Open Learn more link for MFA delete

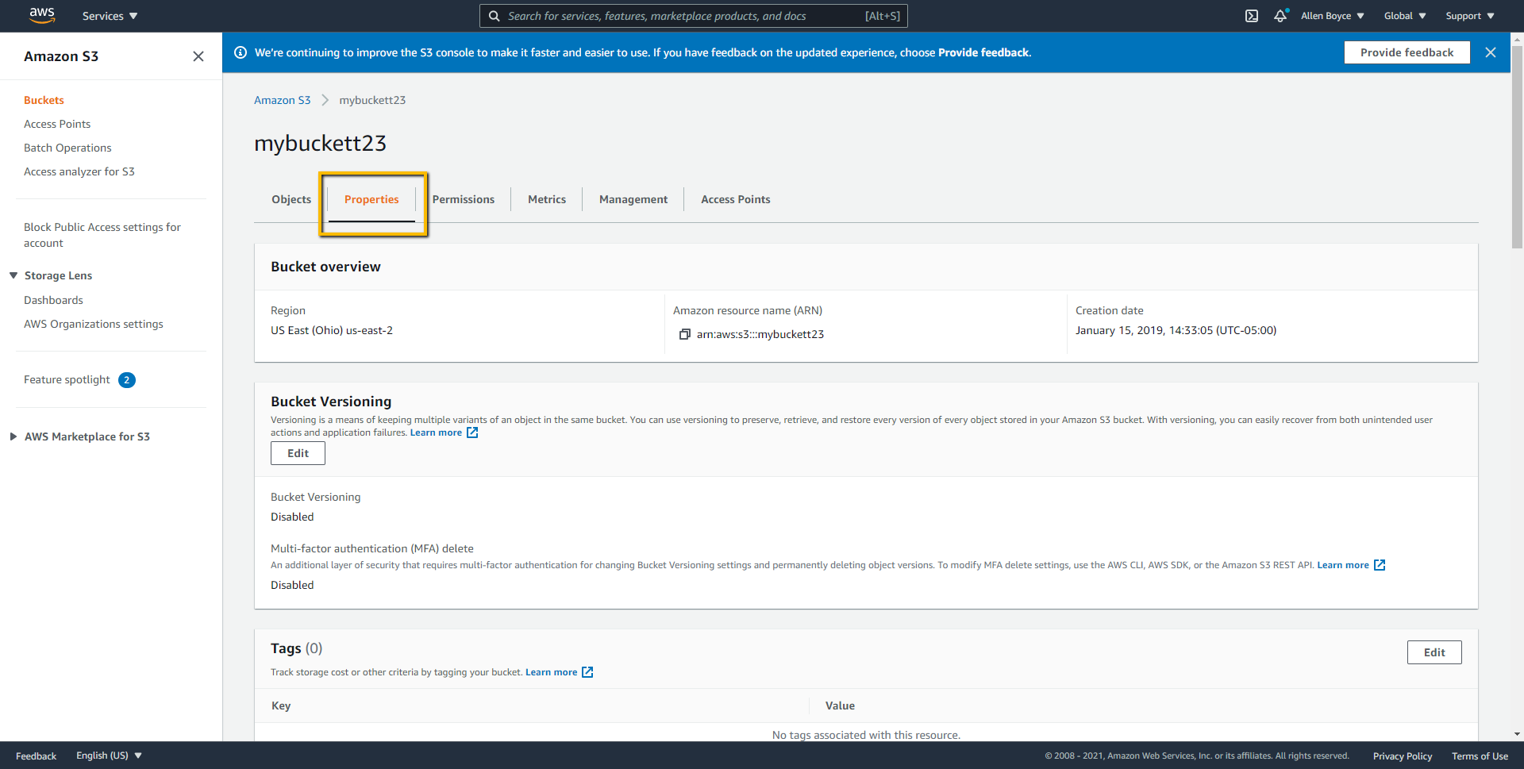pos(1343,565)
